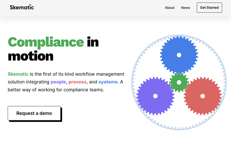
Task: Click the green "Compliance" heading word
Action: pos(46,43)
